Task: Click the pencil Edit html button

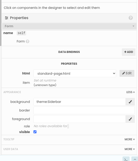Action: click(127, 73)
